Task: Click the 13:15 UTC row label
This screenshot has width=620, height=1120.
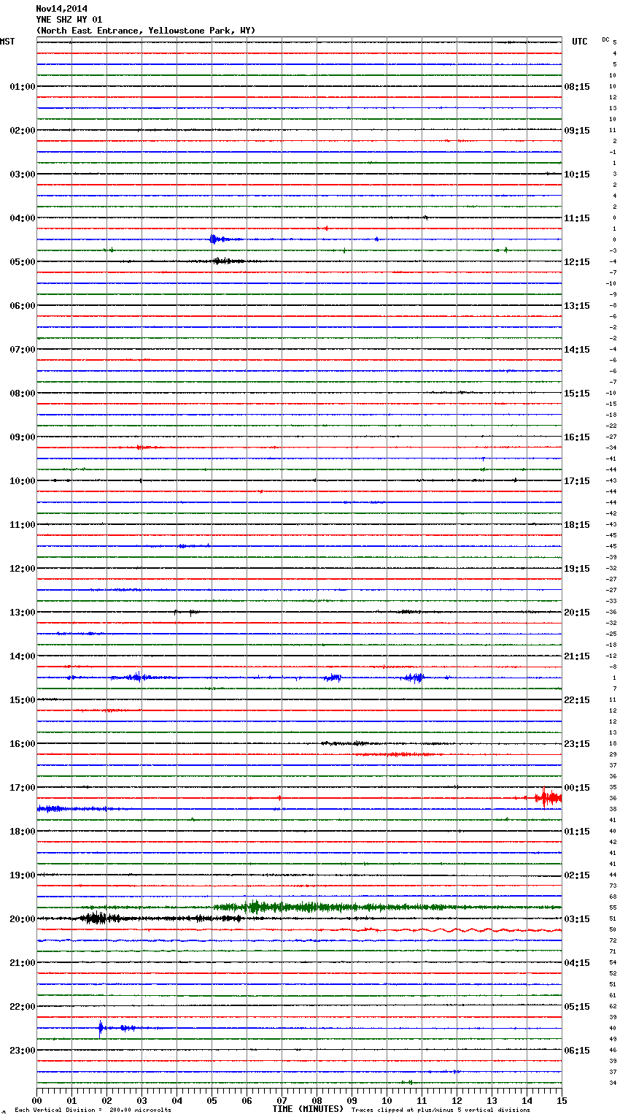Action: [x=577, y=306]
